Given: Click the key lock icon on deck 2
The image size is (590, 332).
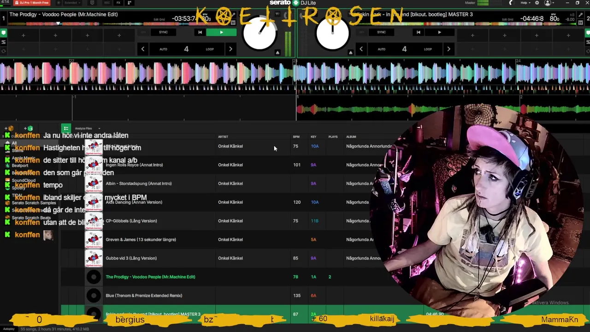Looking at the screenshot, I should (x=581, y=15).
